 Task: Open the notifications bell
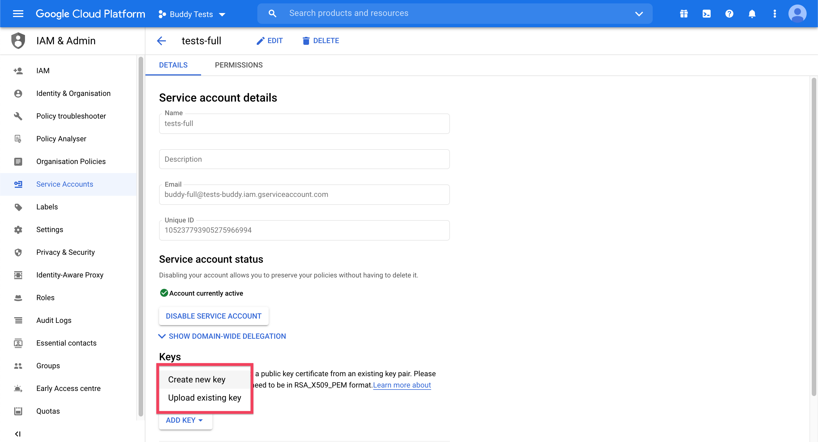[x=752, y=14]
